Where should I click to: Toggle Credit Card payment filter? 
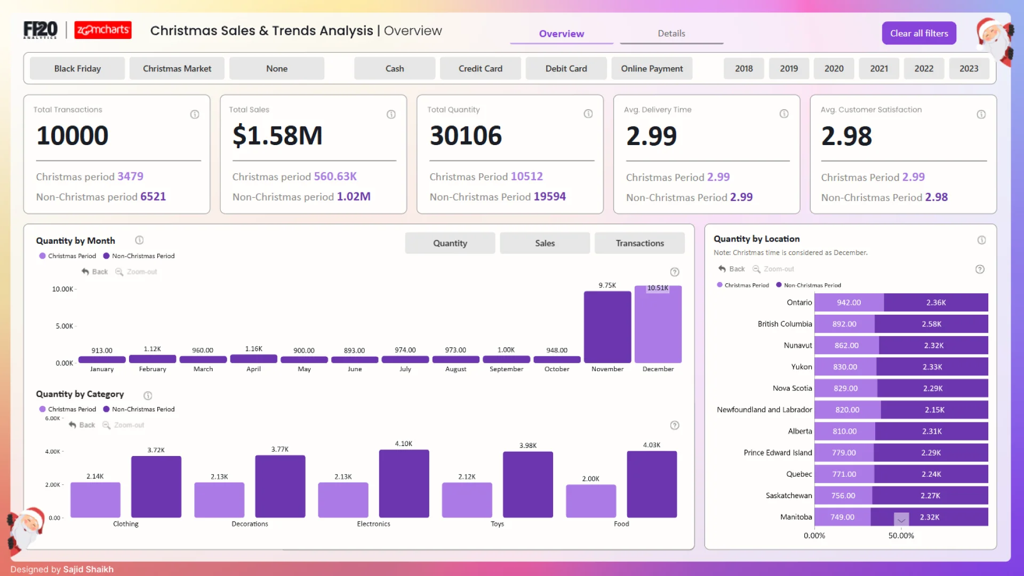(x=481, y=68)
